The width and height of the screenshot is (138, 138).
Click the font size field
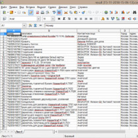[x=47, y=19]
